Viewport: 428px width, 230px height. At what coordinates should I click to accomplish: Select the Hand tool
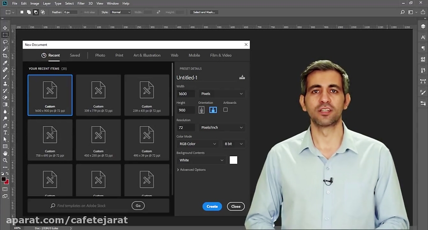pos(5,153)
